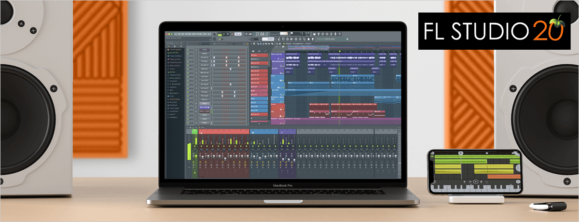Open the TOOLS menu
The width and height of the screenshot is (579, 222).
tap(205, 34)
